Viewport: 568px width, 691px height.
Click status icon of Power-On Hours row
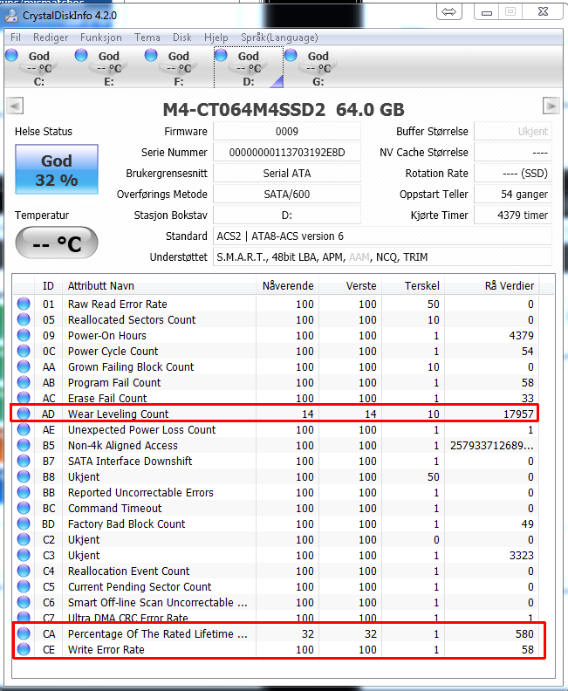(24, 335)
